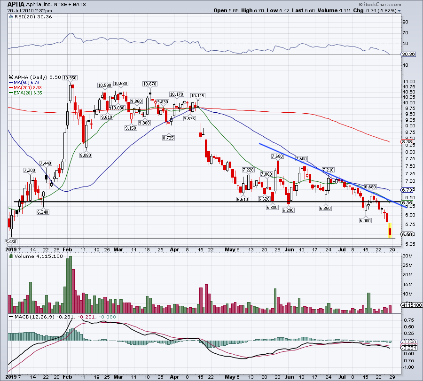Click the 6.35 EMA(20) axis tag

click(x=407, y=203)
